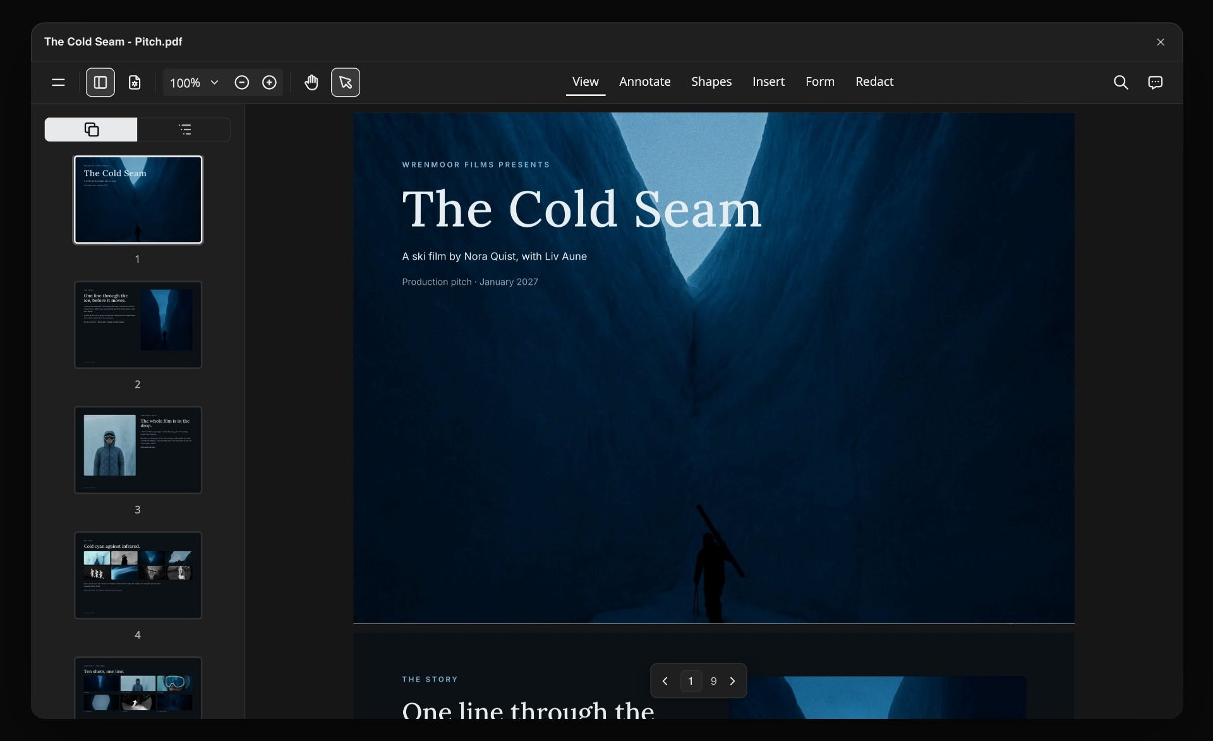The height and width of the screenshot is (741, 1213).
Task: Select page 2 thumbnail
Action: [138, 325]
